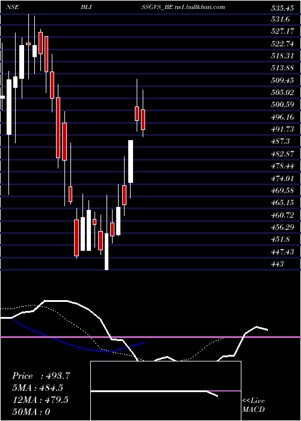Click the Price : 493.7 readout

click(41, 376)
